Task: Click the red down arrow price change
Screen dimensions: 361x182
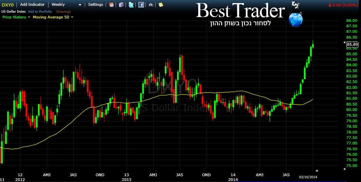Action: (x=330, y=5)
